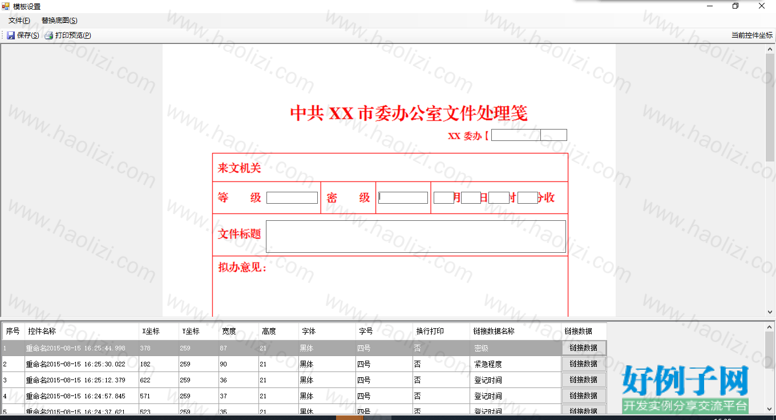Click the narrow box at the end of XX委办 line
This screenshot has height=420, width=776.
554,135
